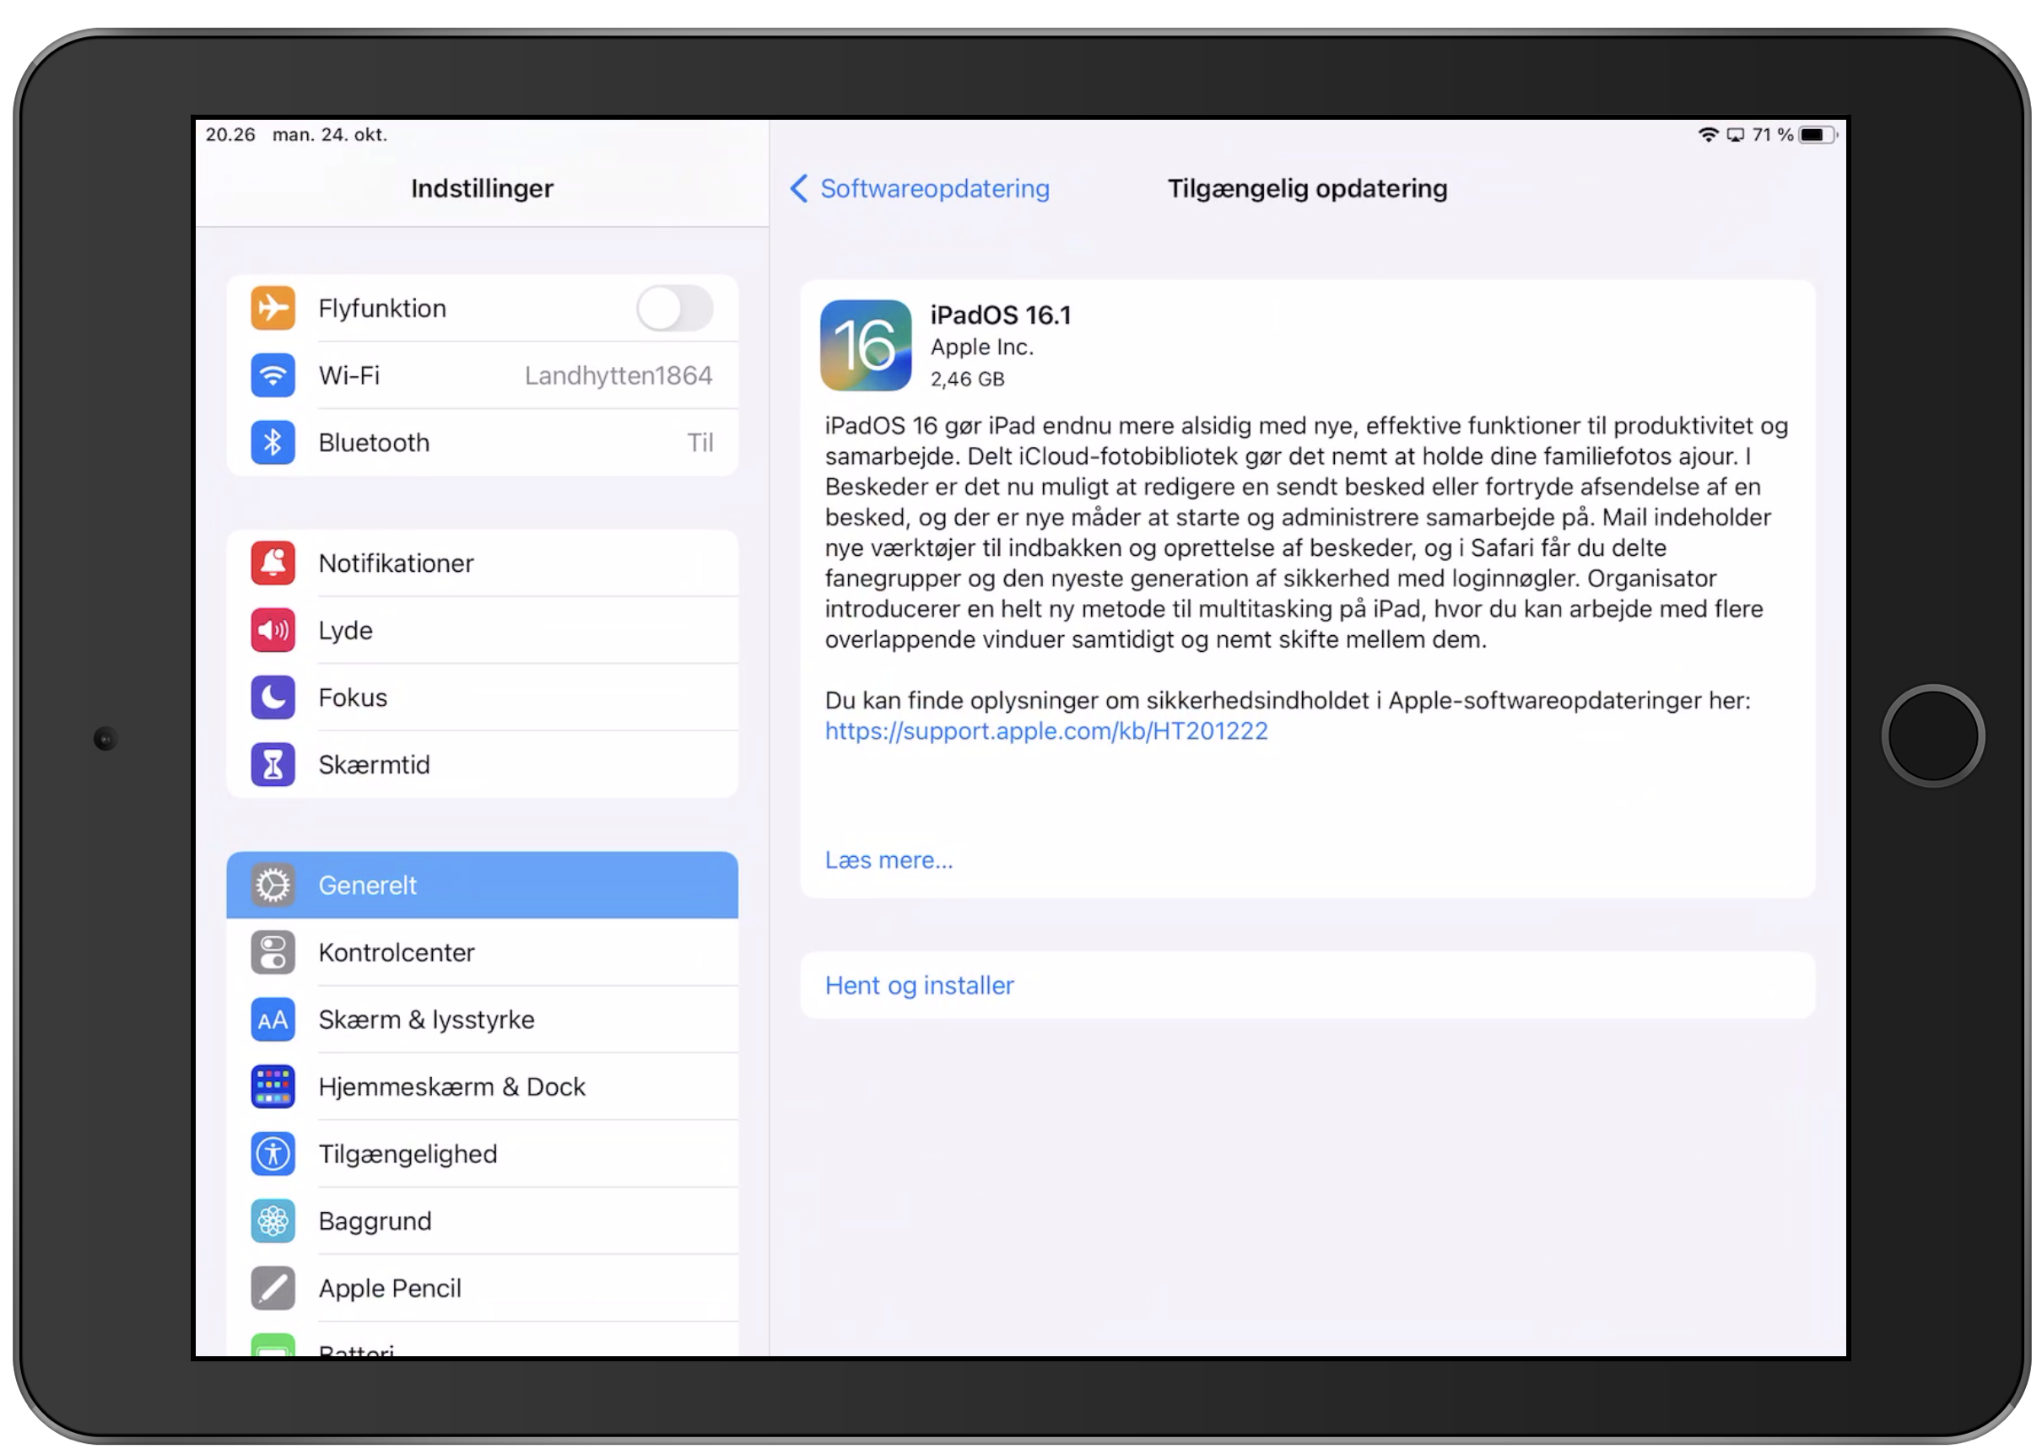Tap the Bluetooth settings icon

(x=273, y=443)
